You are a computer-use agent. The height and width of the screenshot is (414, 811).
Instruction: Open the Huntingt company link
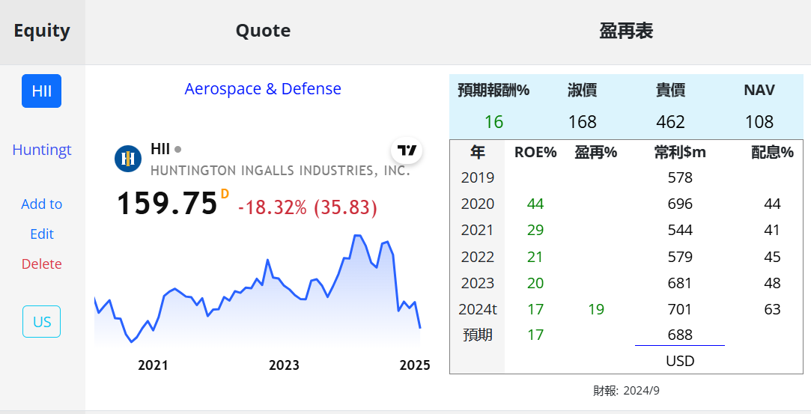click(42, 150)
